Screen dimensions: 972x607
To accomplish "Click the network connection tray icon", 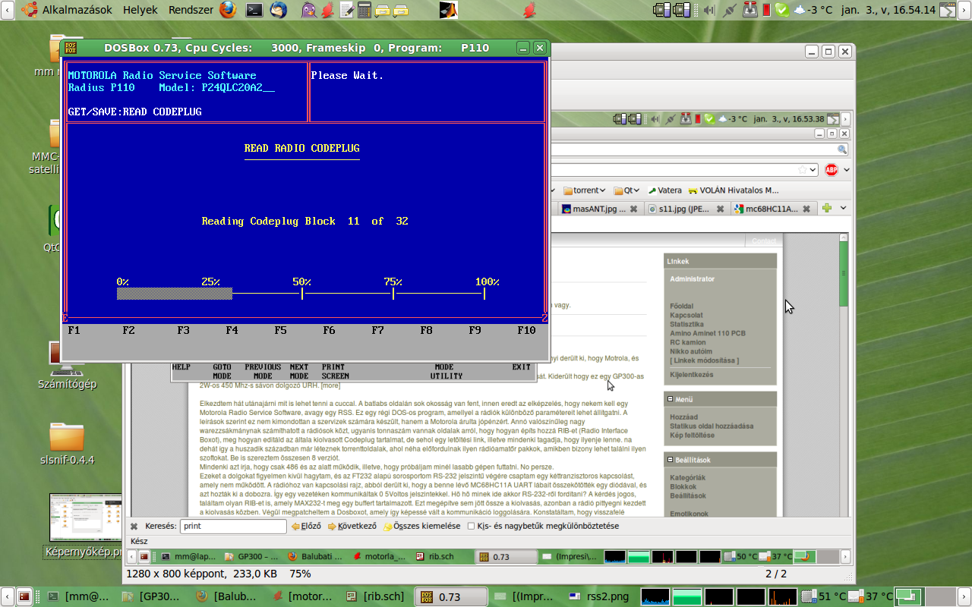I will click(x=730, y=10).
